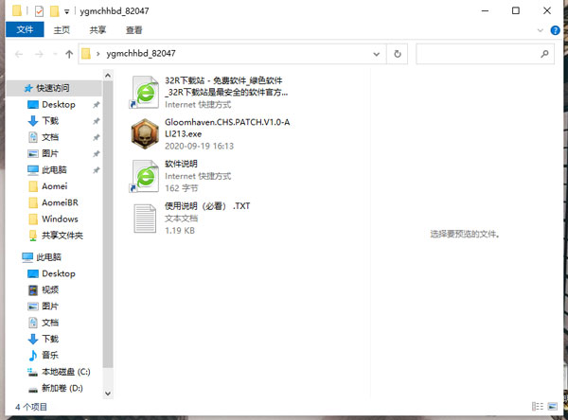Click the 1.19 KB size text
Image resolution: width=568 pixels, height=420 pixels.
click(180, 231)
